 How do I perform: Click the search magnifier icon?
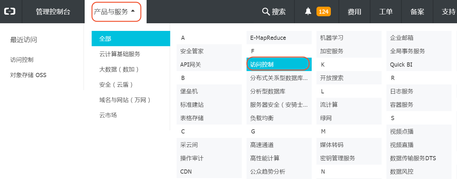click(266, 12)
